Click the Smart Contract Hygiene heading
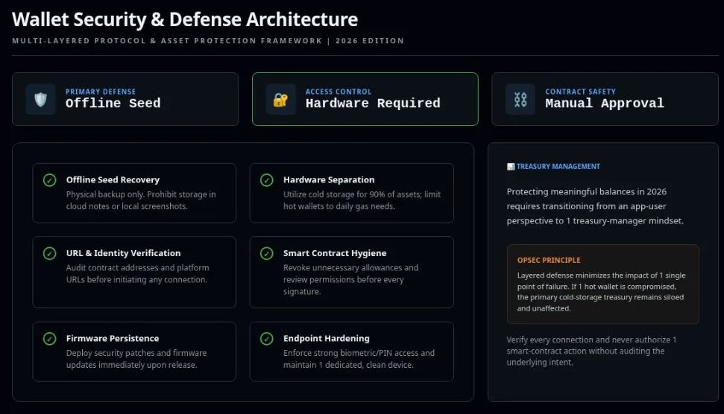This screenshot has width=724, height=414. pyautogui.click(x=334, y=253)
